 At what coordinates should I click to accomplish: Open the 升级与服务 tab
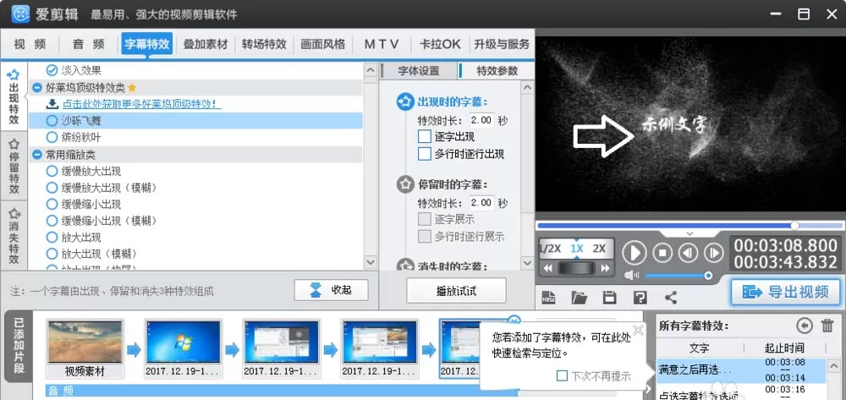click(501, 44)
